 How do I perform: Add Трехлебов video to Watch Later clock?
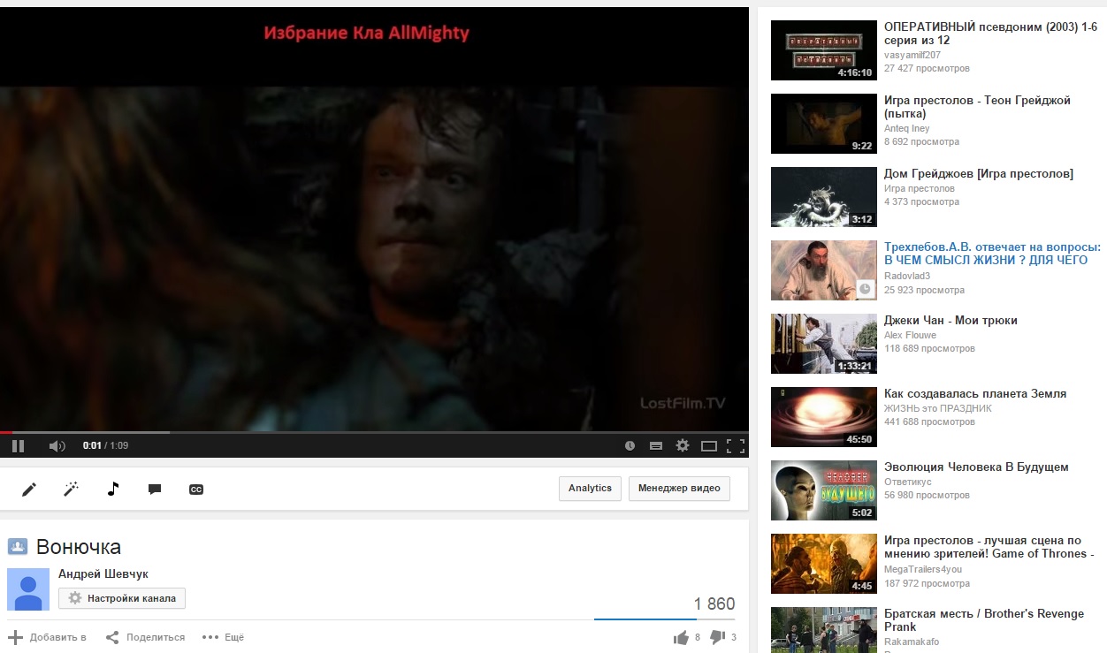(866, 288)
